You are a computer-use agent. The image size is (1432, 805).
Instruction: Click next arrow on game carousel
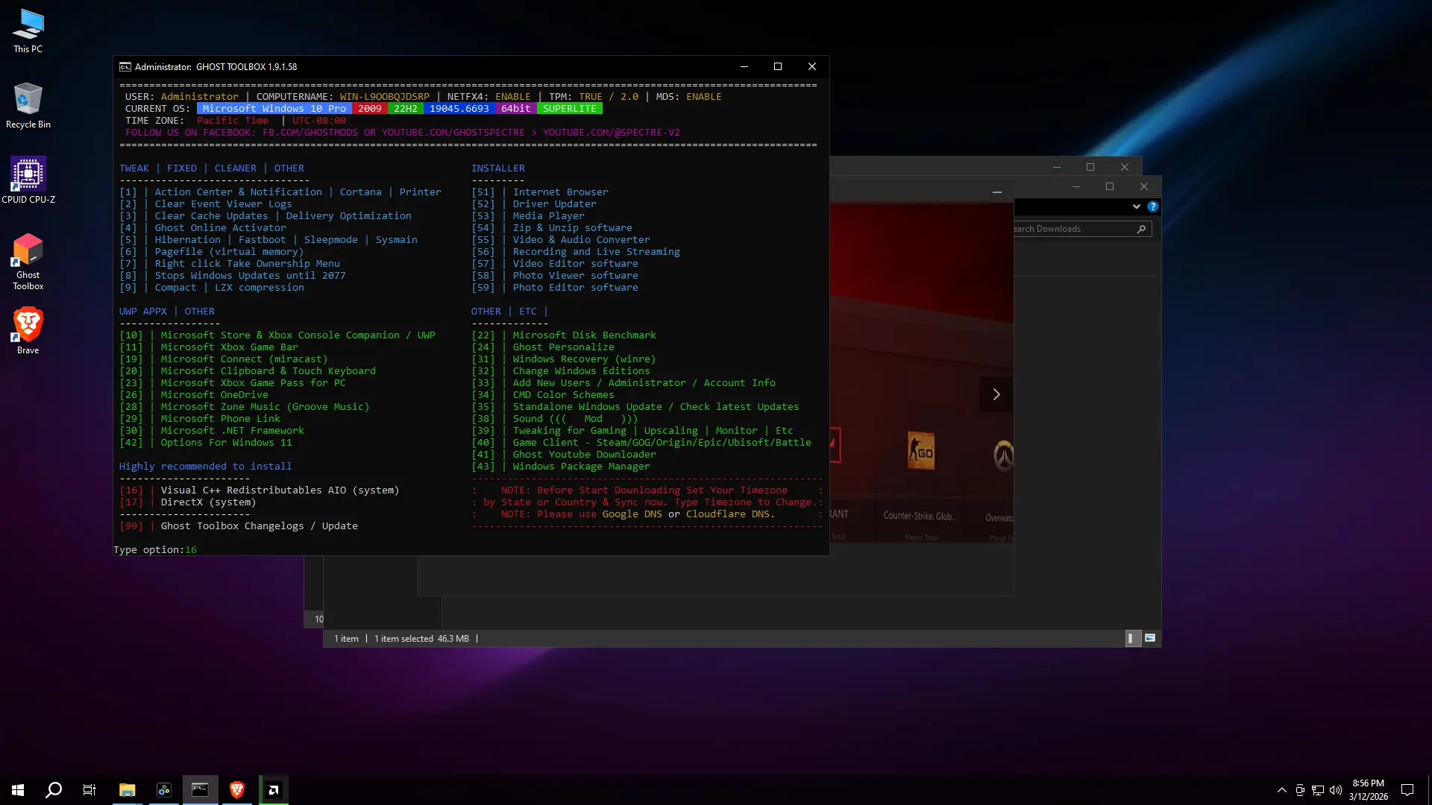point(996,394)
